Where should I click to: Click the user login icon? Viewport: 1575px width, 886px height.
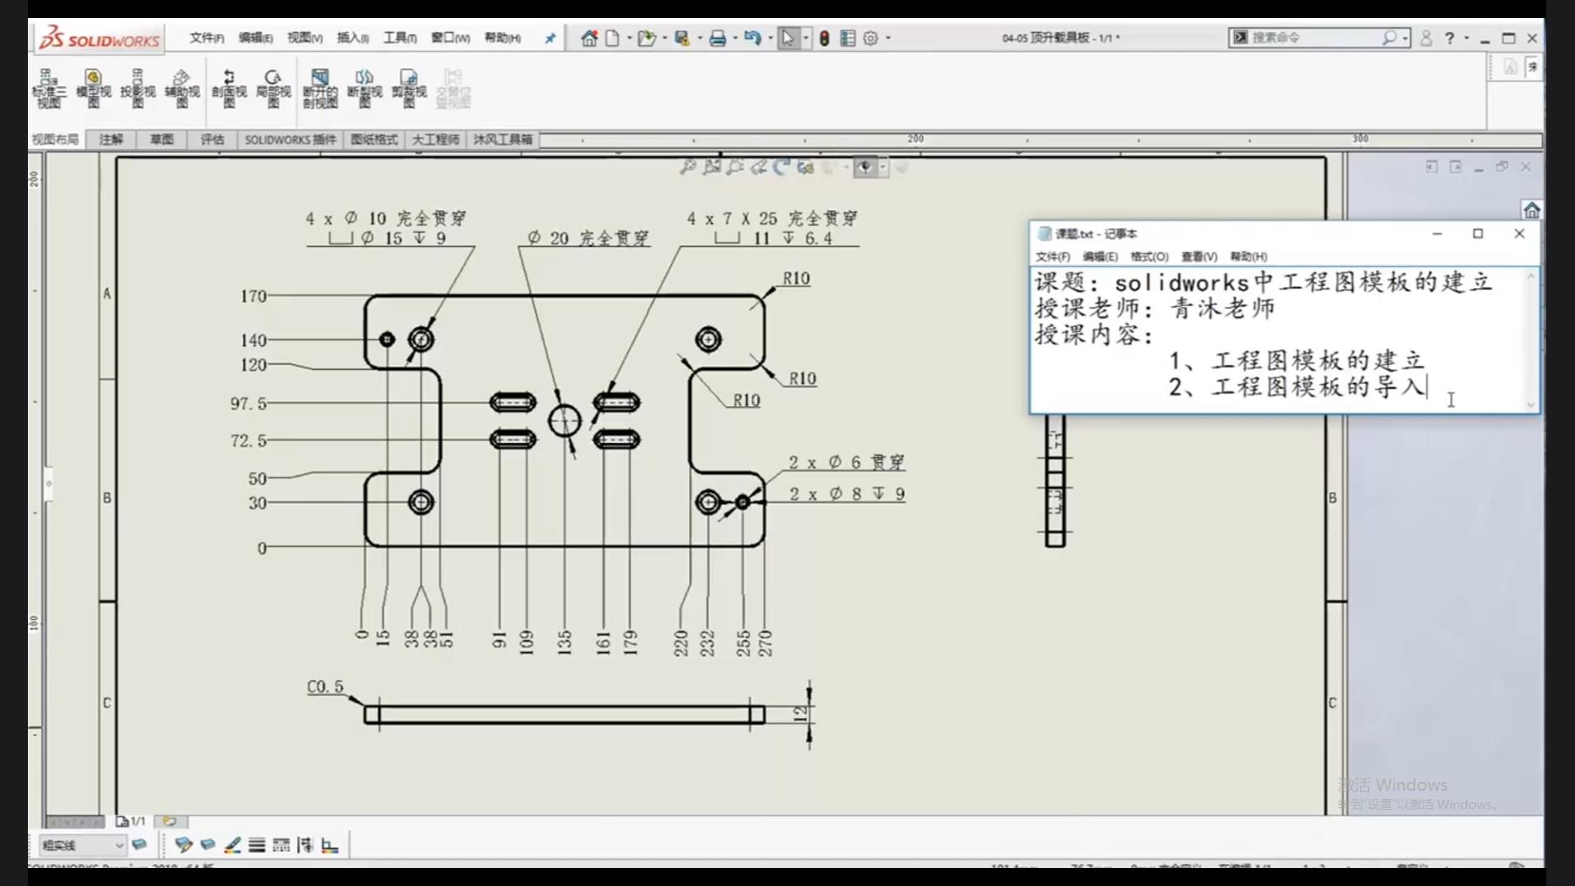[x=1427, y=38]
